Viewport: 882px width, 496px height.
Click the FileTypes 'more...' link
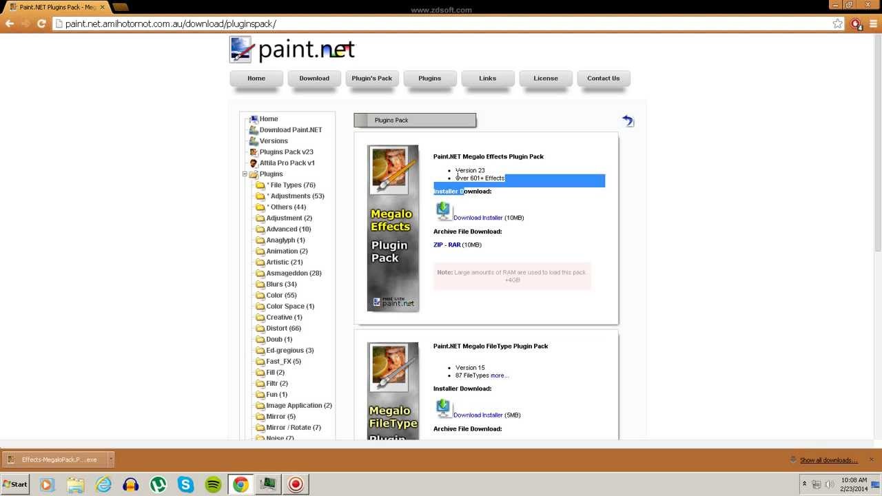tap(499, 375)
